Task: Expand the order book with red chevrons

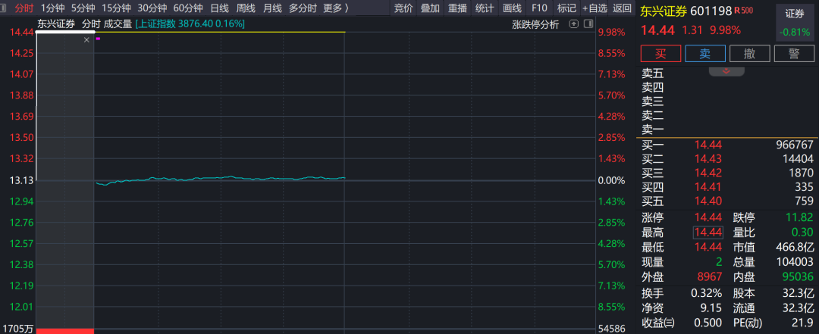Action: click(726, 71)
